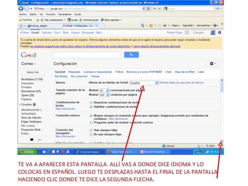The height and width of the screenshot is (186, 248).
Task: Expand the Correo dropdown menu
Action: [29, 64]
